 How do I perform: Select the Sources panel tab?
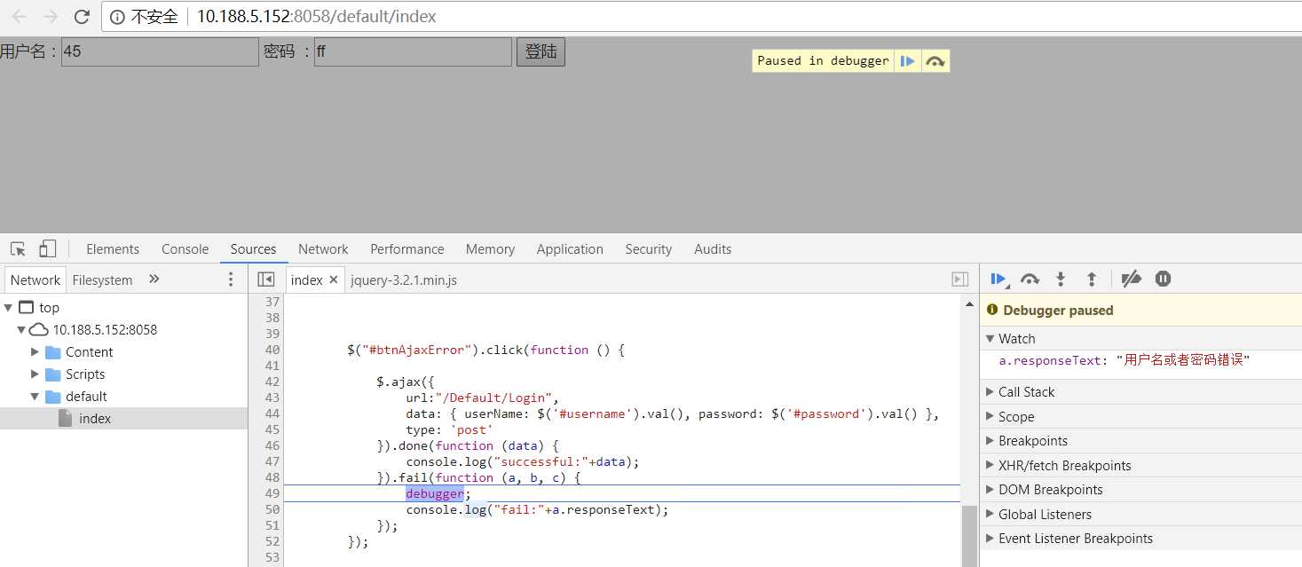click(253, 249)
